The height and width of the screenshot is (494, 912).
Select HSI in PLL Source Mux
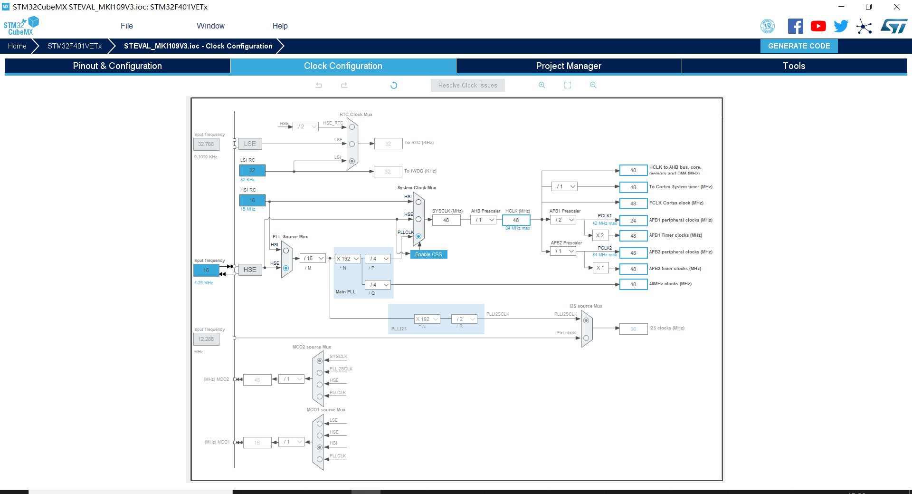coord(286,251)
